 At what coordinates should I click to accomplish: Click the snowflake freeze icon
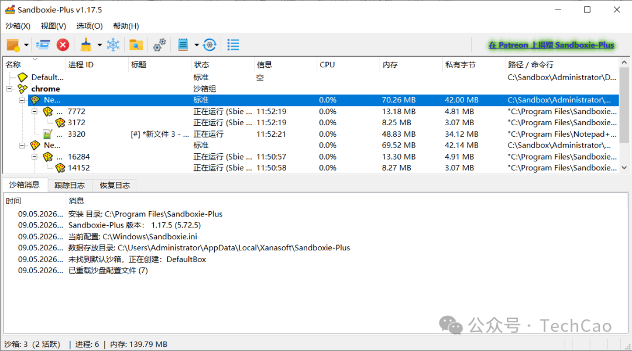114,45
